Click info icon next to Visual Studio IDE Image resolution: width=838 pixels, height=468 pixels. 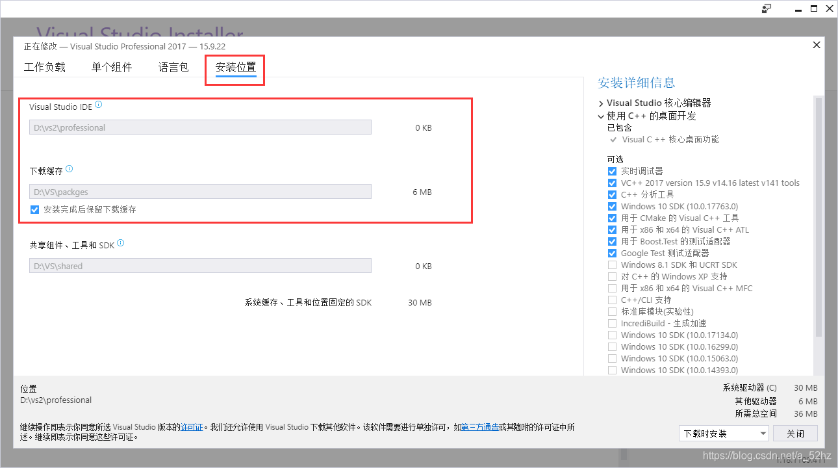point(99,105)
